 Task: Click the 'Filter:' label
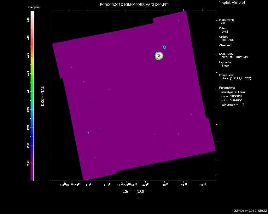click(223, 28)
